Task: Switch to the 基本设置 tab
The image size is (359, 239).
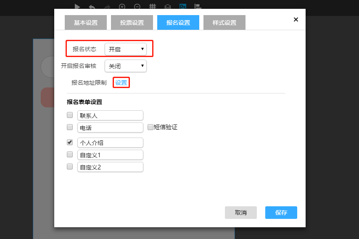Action: pyautogui.click(x=86, y=23)
